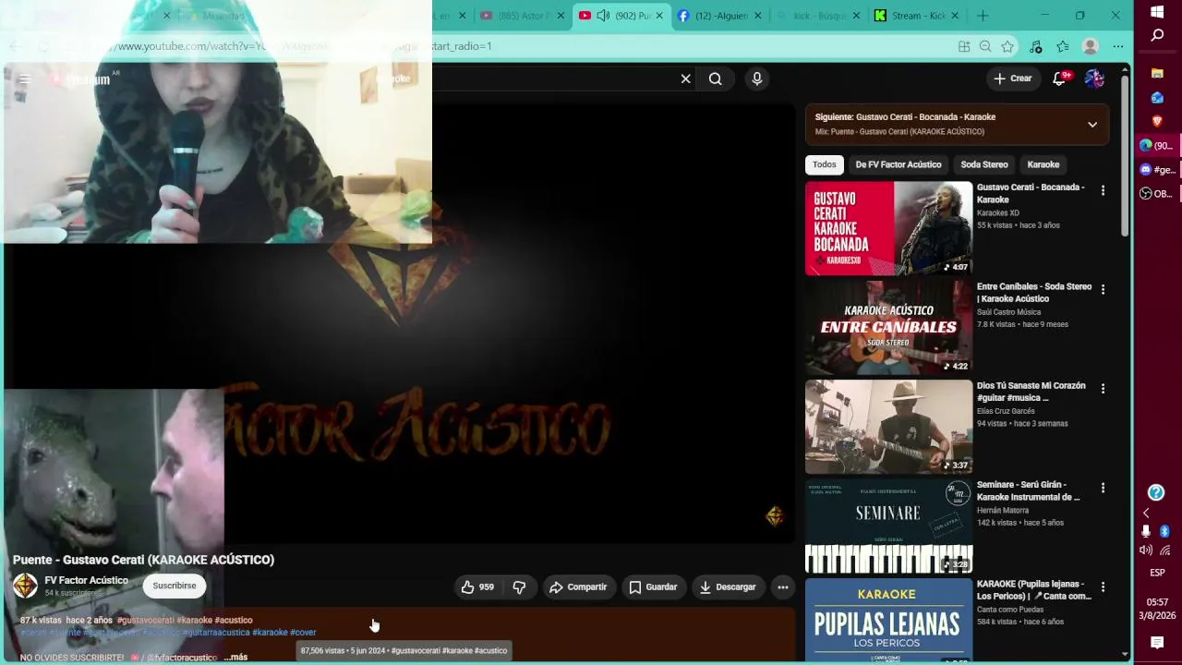This screenshot has width=1182, height=665.
Task: Open options for Bocanada Karaoke video
Action: coord(1103,190)
